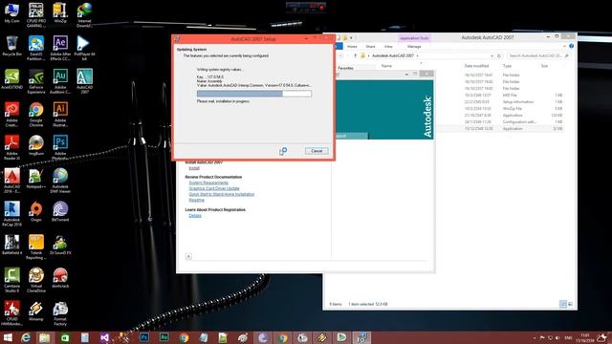Select the WinZip File row in Explorer

pos(499,108)
